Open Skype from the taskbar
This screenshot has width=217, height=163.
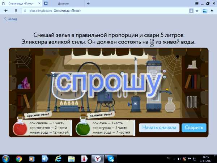[111, 159]
